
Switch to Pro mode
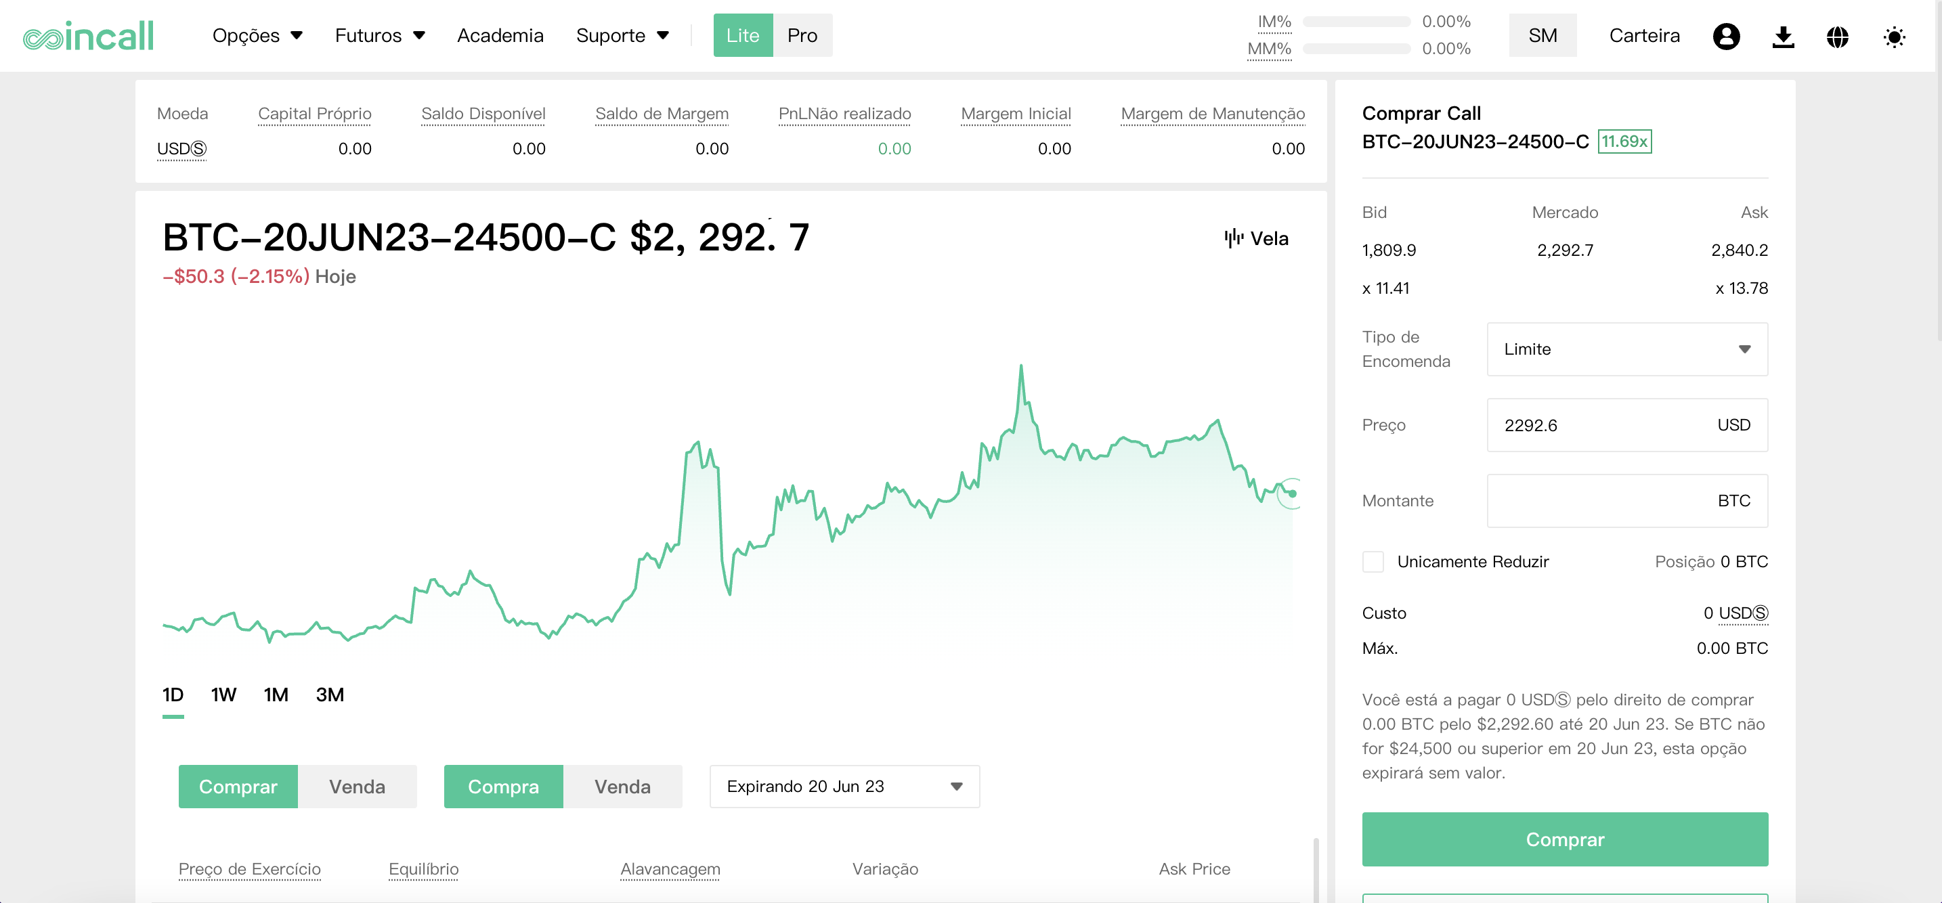pyautogui.click(x=802, y=35)
